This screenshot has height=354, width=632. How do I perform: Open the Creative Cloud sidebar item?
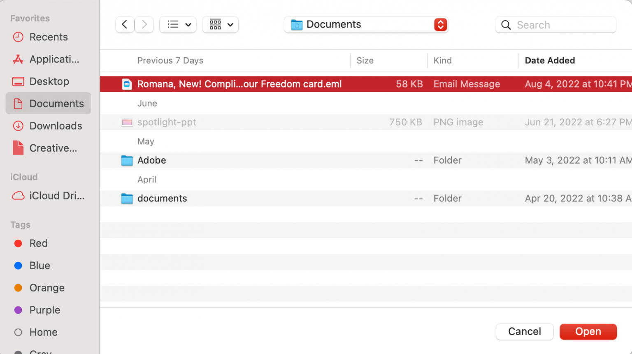[53, 148]
